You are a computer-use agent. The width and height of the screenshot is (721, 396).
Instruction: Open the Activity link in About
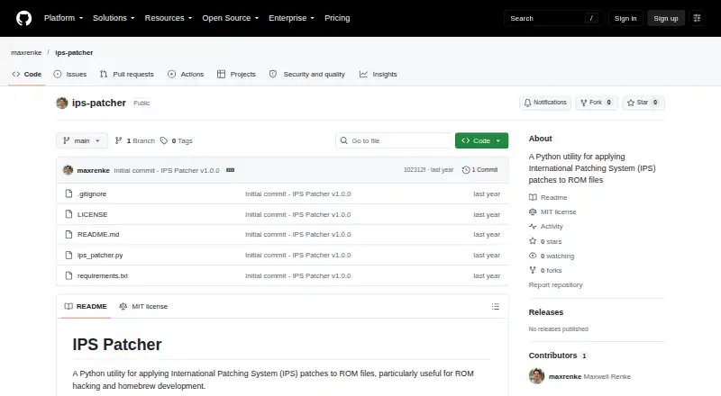coord(546,227)
